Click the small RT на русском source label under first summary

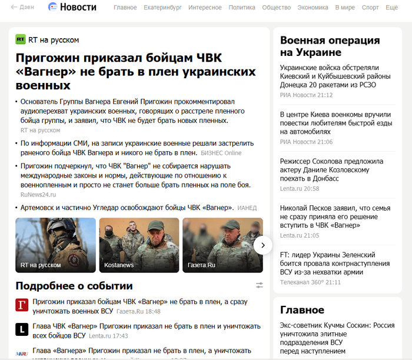click(40, 130)
